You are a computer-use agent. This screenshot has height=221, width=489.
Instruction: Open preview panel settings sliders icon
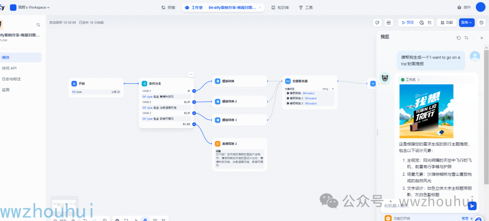pyautogui.click(x=466, y=38)
